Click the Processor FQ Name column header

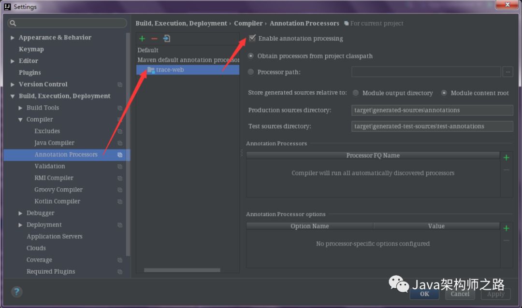373,155
